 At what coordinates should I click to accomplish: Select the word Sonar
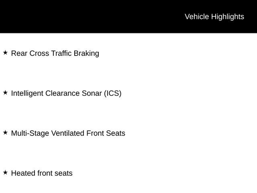(x=92, y=93)
